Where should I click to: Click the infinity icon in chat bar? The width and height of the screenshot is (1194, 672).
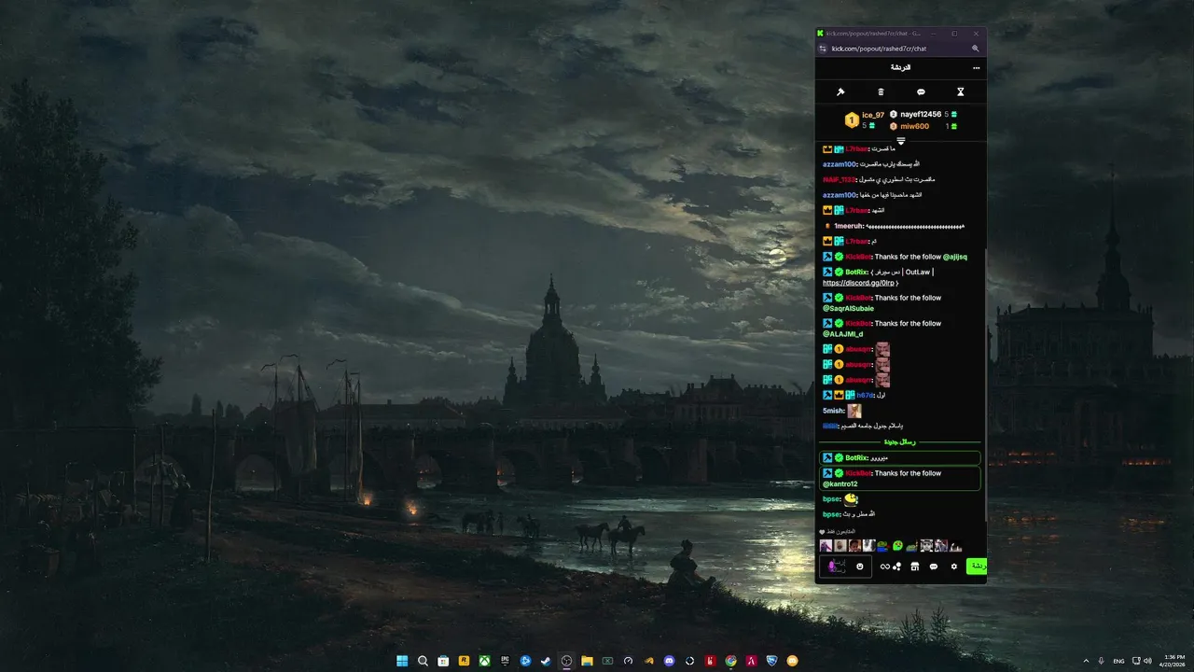(884, 567)
